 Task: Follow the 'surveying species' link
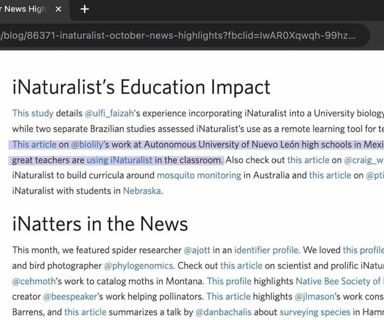coord(315,312)
